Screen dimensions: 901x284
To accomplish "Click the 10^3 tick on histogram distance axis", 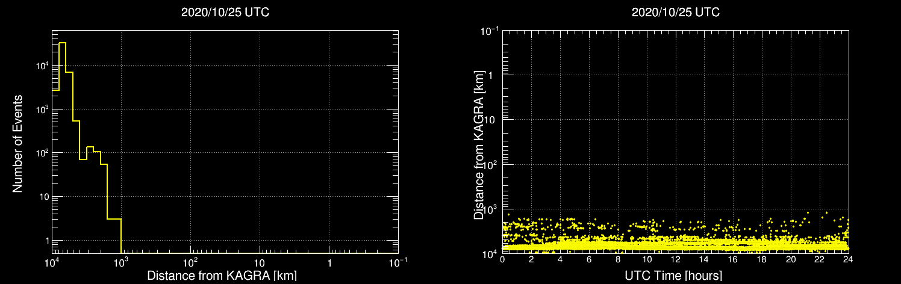I will click(121, 262).
